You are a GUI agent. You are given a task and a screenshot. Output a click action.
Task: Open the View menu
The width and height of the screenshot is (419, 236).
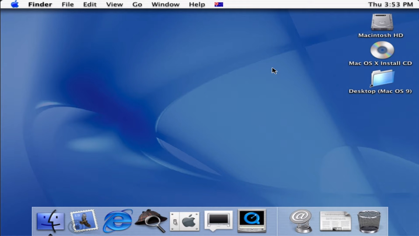(114, 4)
